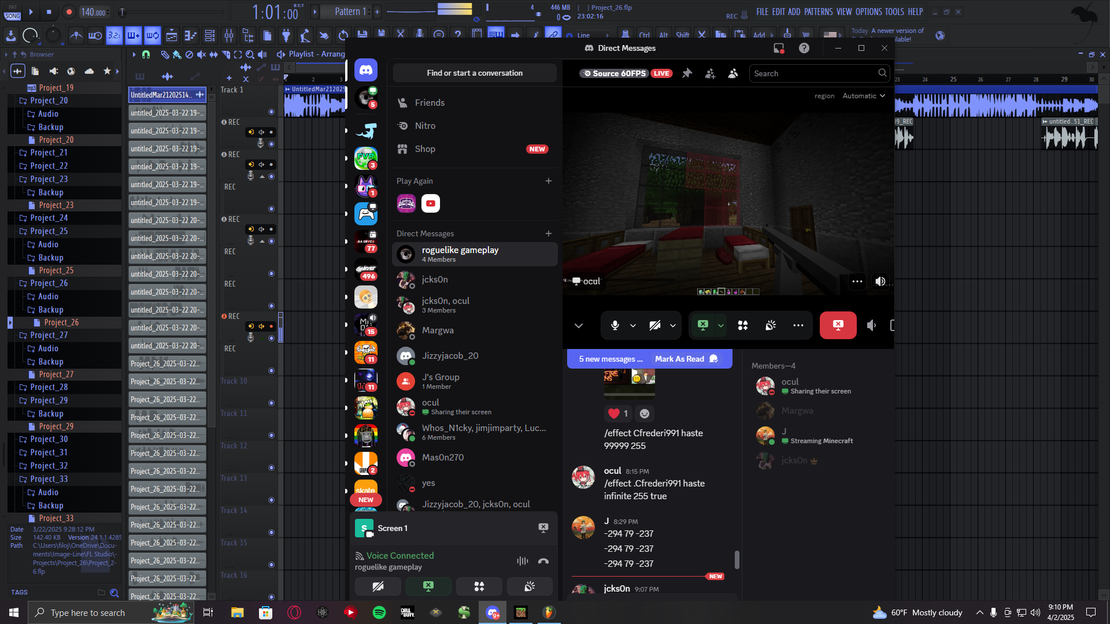1110x624 pixels.
Task: Expand microphone options arrow next to mic
Action: click(x=633, y=325)
